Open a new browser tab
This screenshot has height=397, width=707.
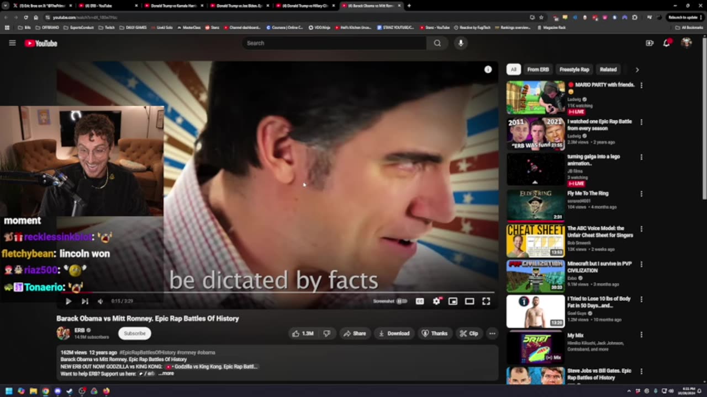409,6
